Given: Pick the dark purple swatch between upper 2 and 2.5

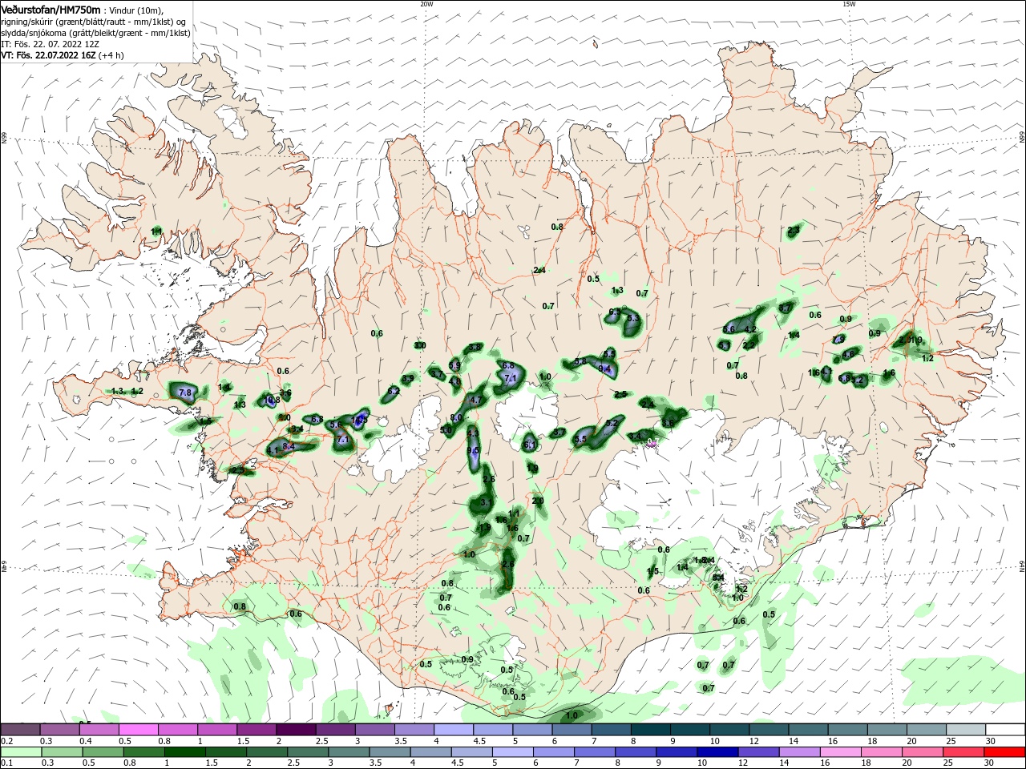Looking at the screenshot, I should click(x=295, y=729).
